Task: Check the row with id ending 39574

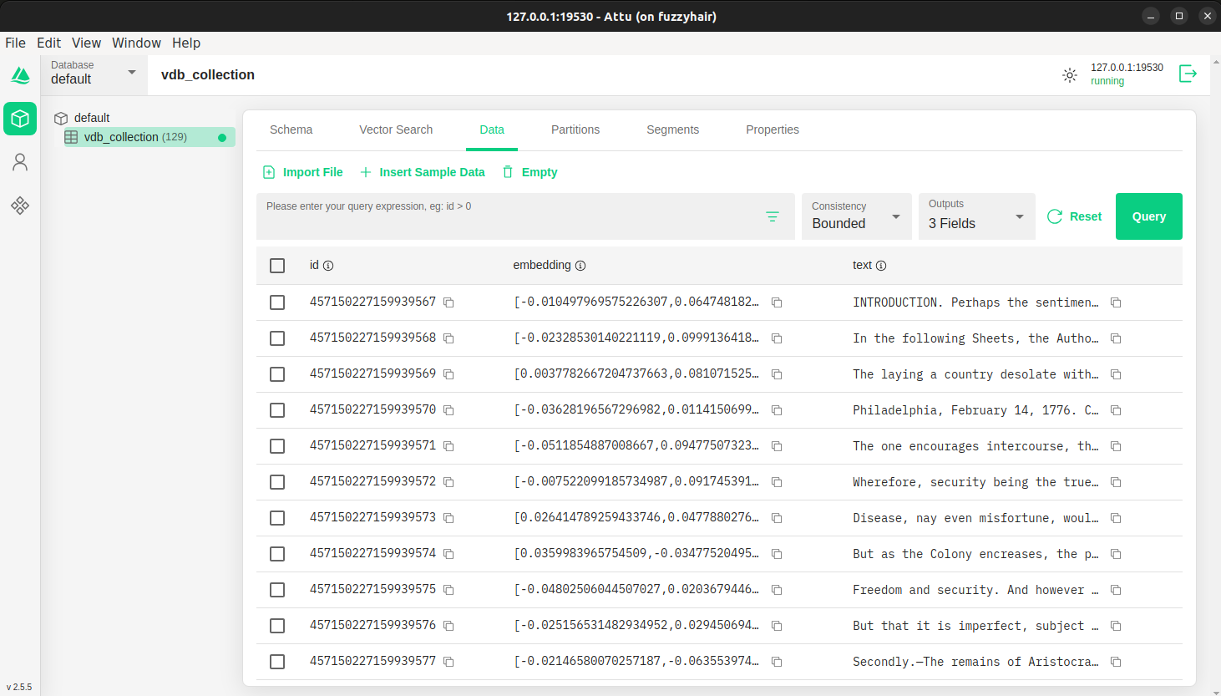Action: pos(277,554)
